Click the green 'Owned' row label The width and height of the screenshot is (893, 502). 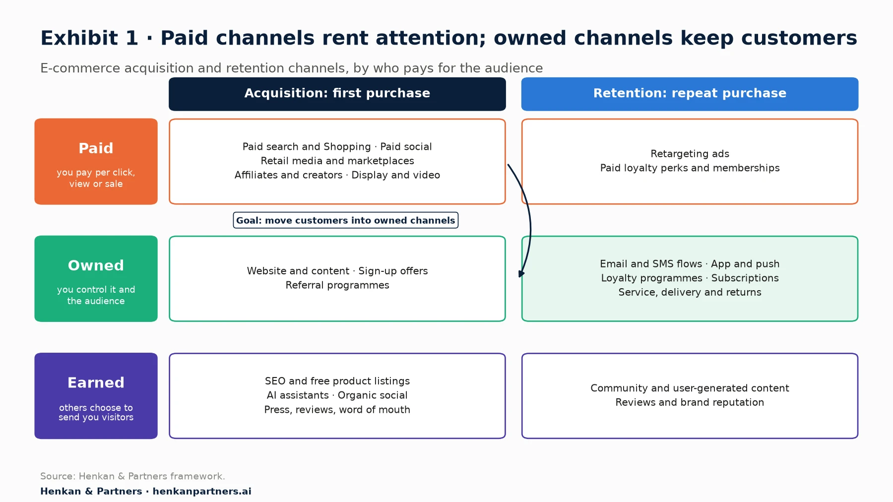96,279
